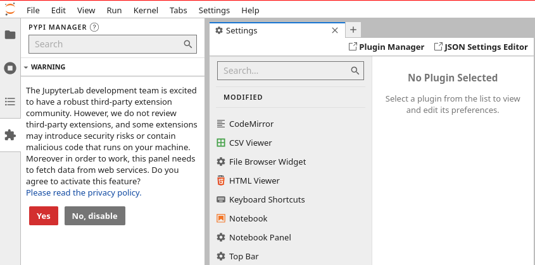Open the Edit menu
This screenshot has height=265, width=535.
(58, 10)
